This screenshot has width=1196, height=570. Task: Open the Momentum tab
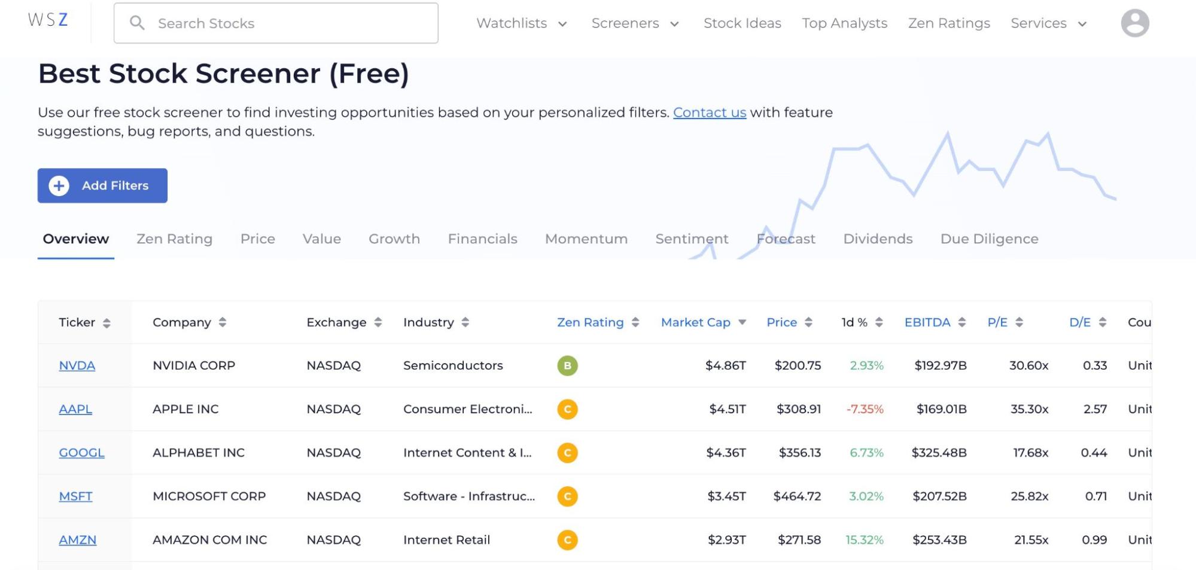586,239
